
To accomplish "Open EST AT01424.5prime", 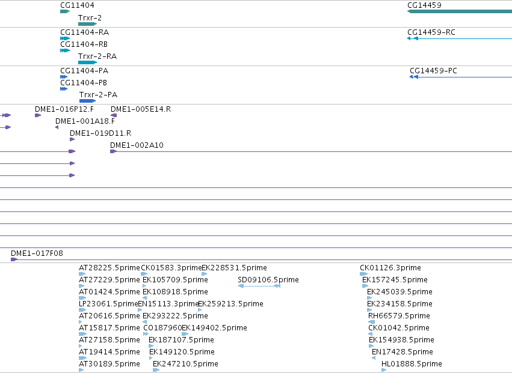I will (x=109, y=292).
